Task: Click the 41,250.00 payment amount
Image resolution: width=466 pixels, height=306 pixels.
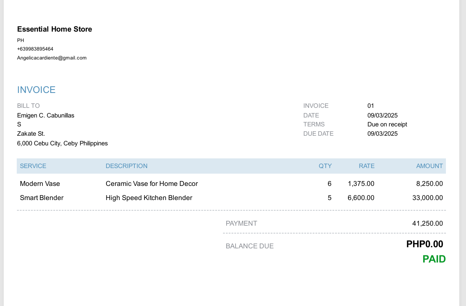Action: (427, 223)
